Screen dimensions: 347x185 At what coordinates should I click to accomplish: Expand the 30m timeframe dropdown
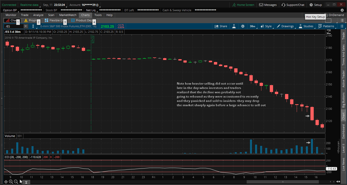(254, 26)
